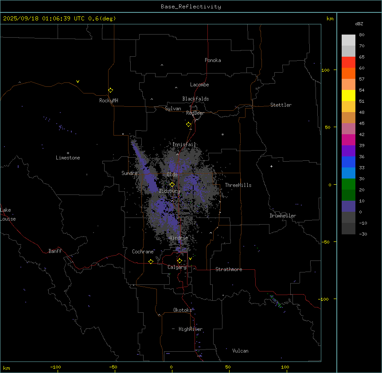Click the yellow diamond marker under Olds

point(172,184)
